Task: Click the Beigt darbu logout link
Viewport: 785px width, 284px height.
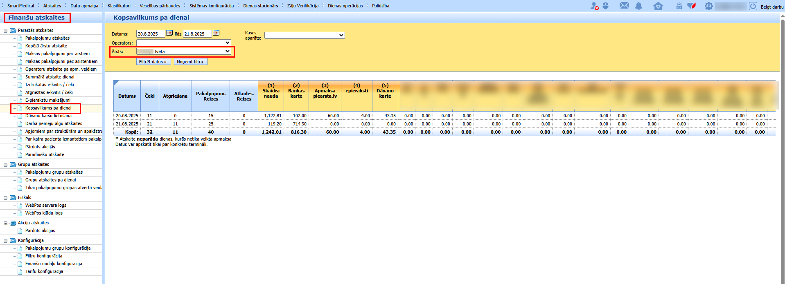Action: click(772, 7)
